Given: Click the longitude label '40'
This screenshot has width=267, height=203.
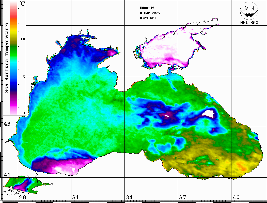Looking at the screenshot, I should point(236,197).
